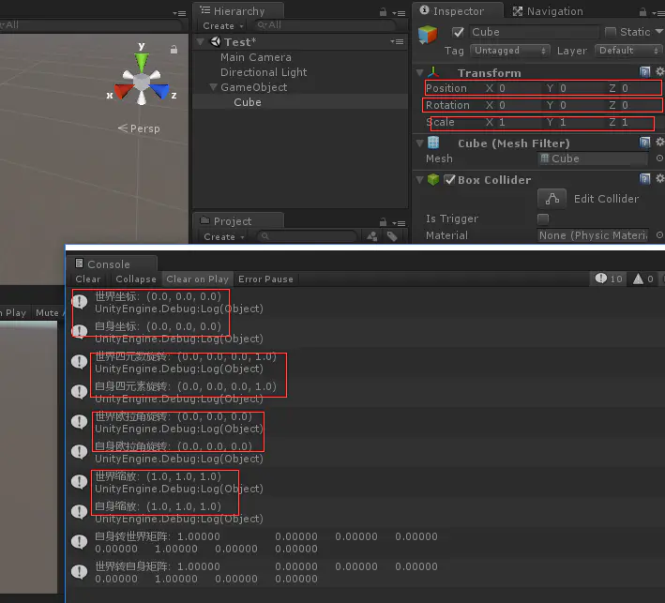665x603 pixels.
Task: Click the Rotation Y value field
Action: point(581,105)
